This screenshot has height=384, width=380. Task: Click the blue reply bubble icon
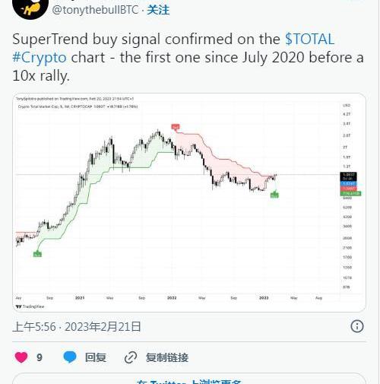click(70, 357)
